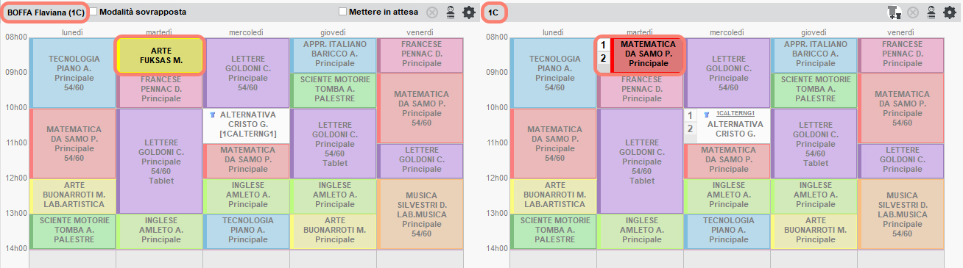Viewport: 963px width, 268px height.
Task: Click person list icon in left panel
Action: 451,12
